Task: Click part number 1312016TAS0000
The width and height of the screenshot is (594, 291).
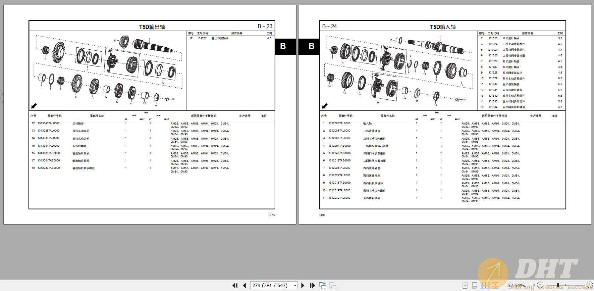Action: pos(339,161)
